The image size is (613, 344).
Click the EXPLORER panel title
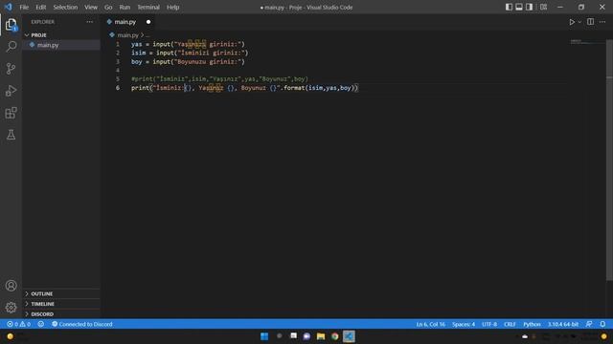(x=43, y=22)
